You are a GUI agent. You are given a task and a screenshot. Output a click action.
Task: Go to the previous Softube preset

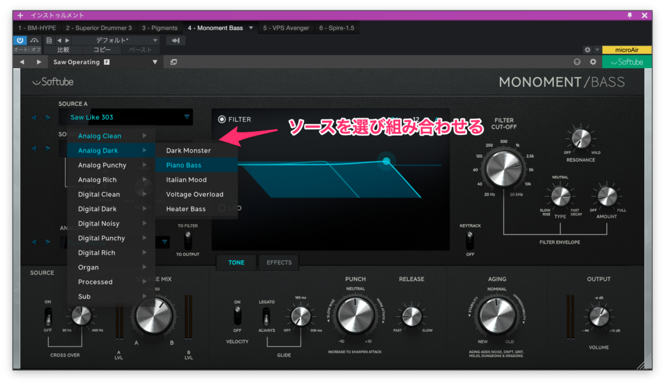point(22,62)
